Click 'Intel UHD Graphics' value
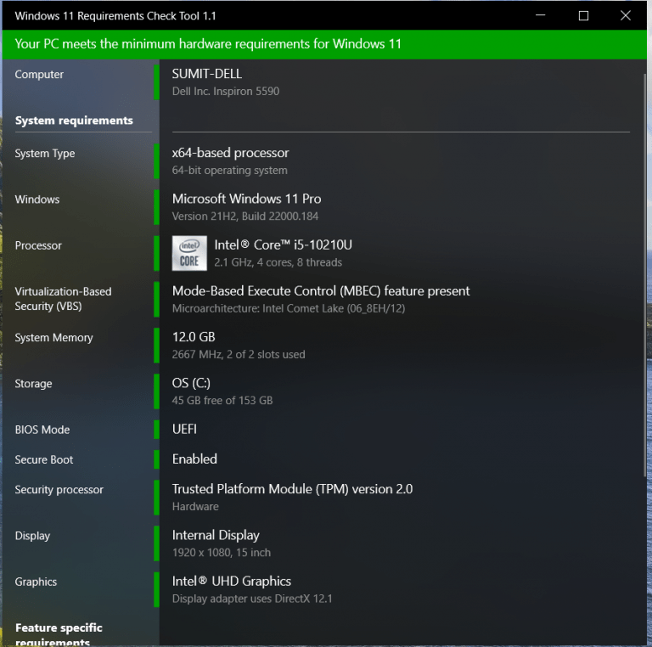 tap(232, 582)
